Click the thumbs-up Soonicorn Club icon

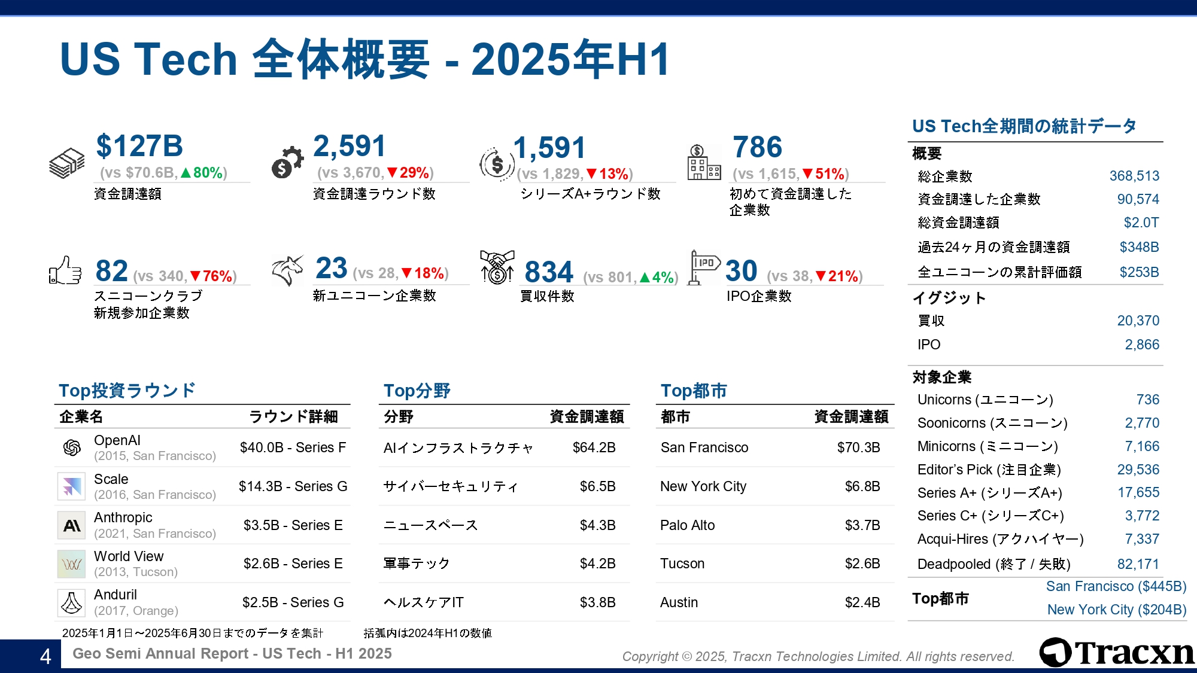(65, 270)
